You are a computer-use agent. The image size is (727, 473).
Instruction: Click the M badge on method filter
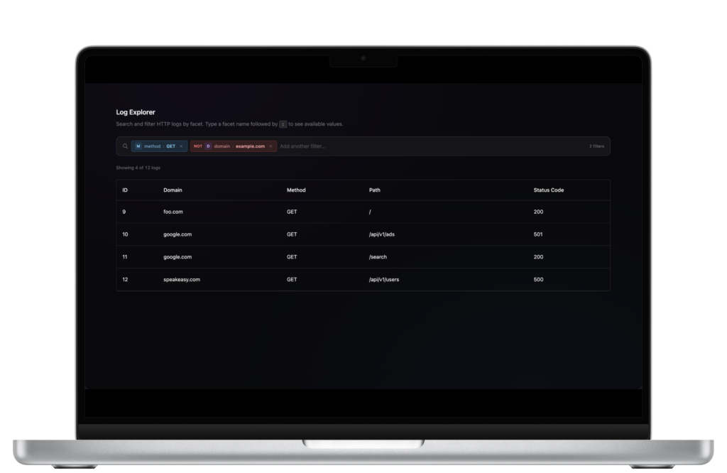[138, 146]
